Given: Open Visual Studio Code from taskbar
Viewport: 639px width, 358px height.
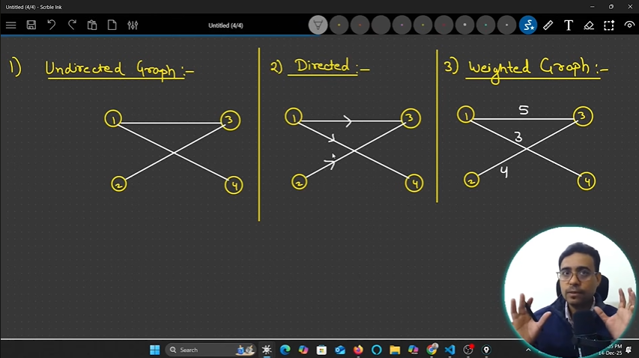Looking at the screenshot, I should 449,350.
